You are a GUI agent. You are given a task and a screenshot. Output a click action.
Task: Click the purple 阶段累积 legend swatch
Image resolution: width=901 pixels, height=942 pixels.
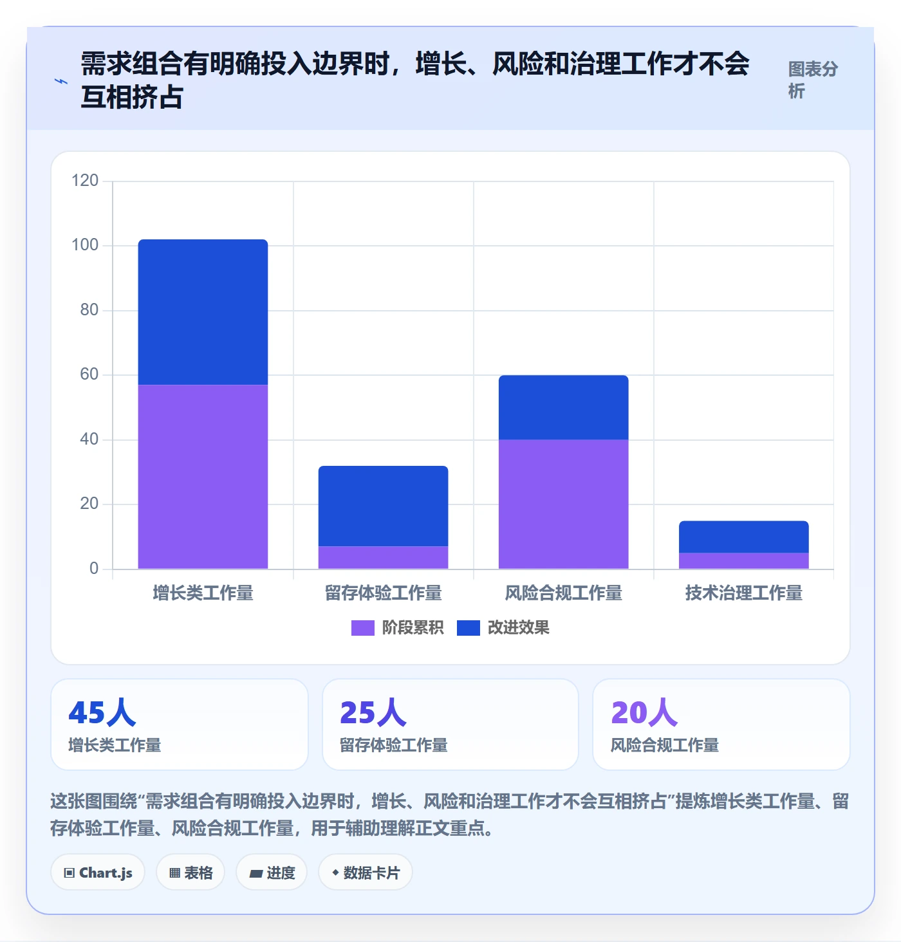point(362,628)
